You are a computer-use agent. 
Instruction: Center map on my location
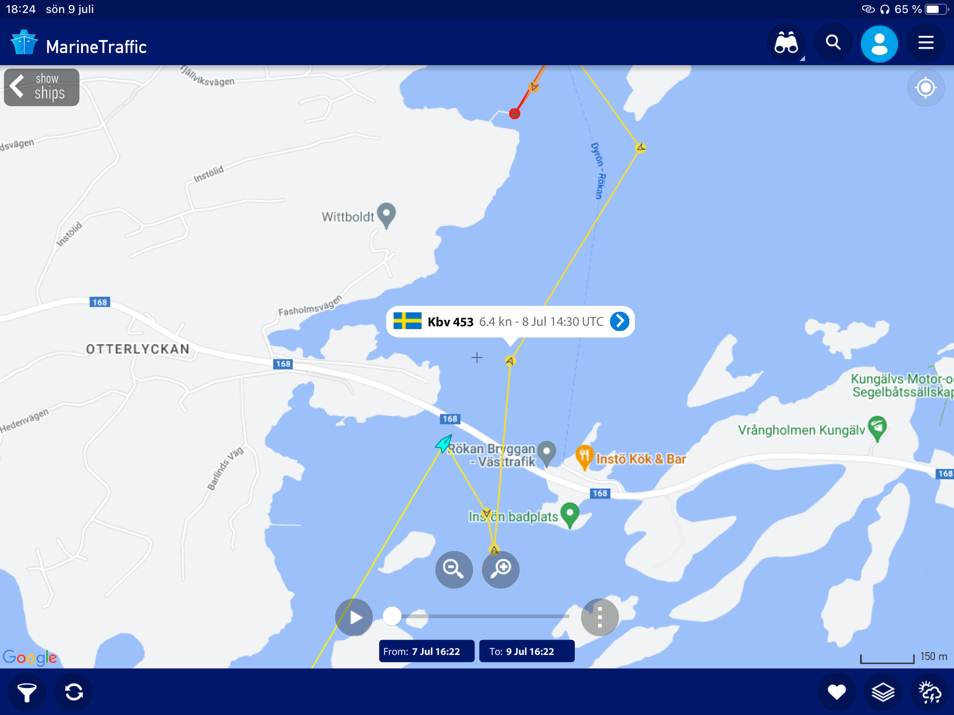tap(925, 88)
